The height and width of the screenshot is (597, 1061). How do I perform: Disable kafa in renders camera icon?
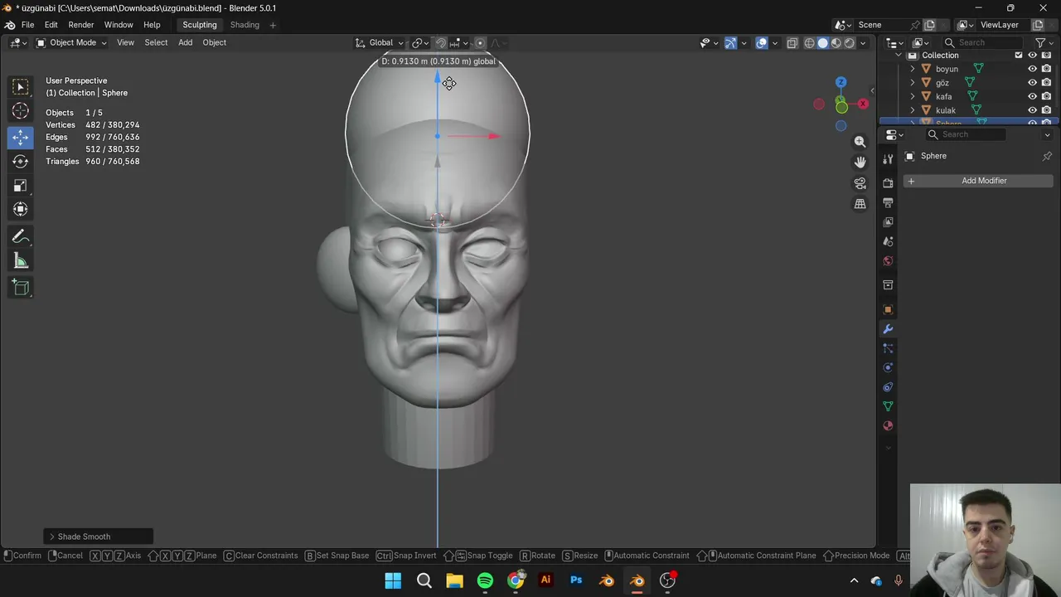(x=1047, y=96)
